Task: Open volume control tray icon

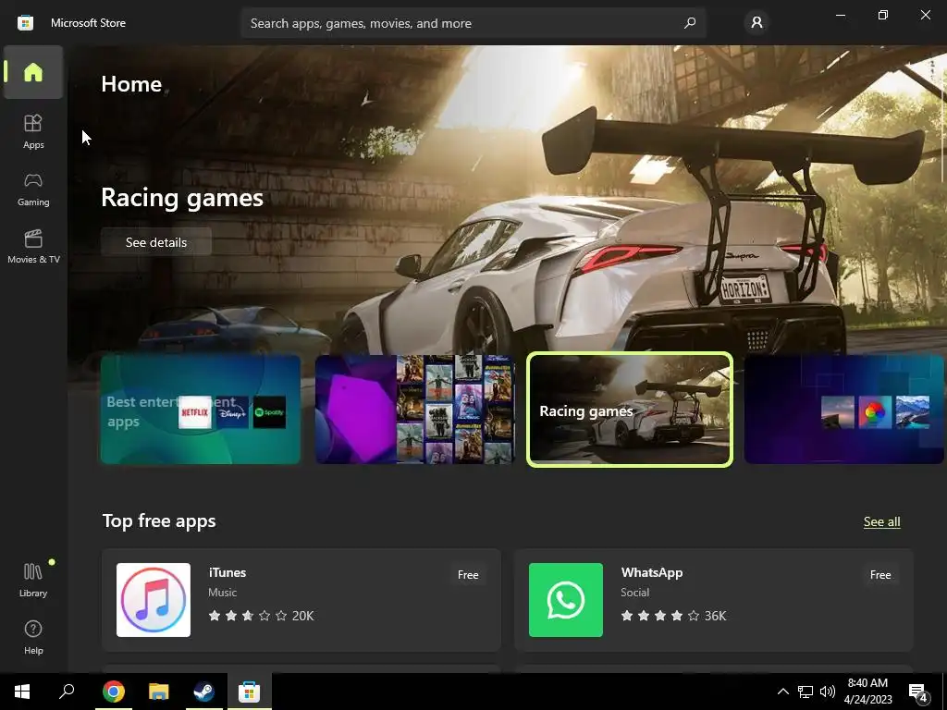Action: (x=828, y=692)
